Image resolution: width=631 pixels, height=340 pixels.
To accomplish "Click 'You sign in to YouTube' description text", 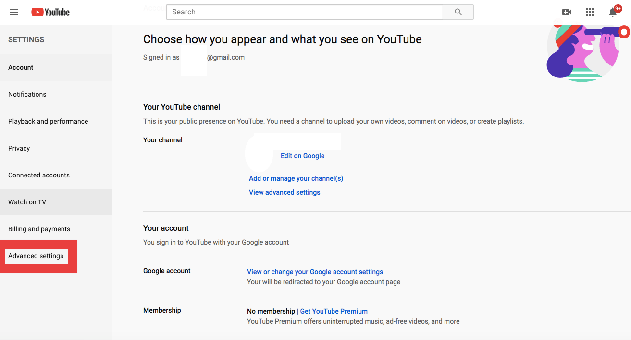I will point(216,242).
